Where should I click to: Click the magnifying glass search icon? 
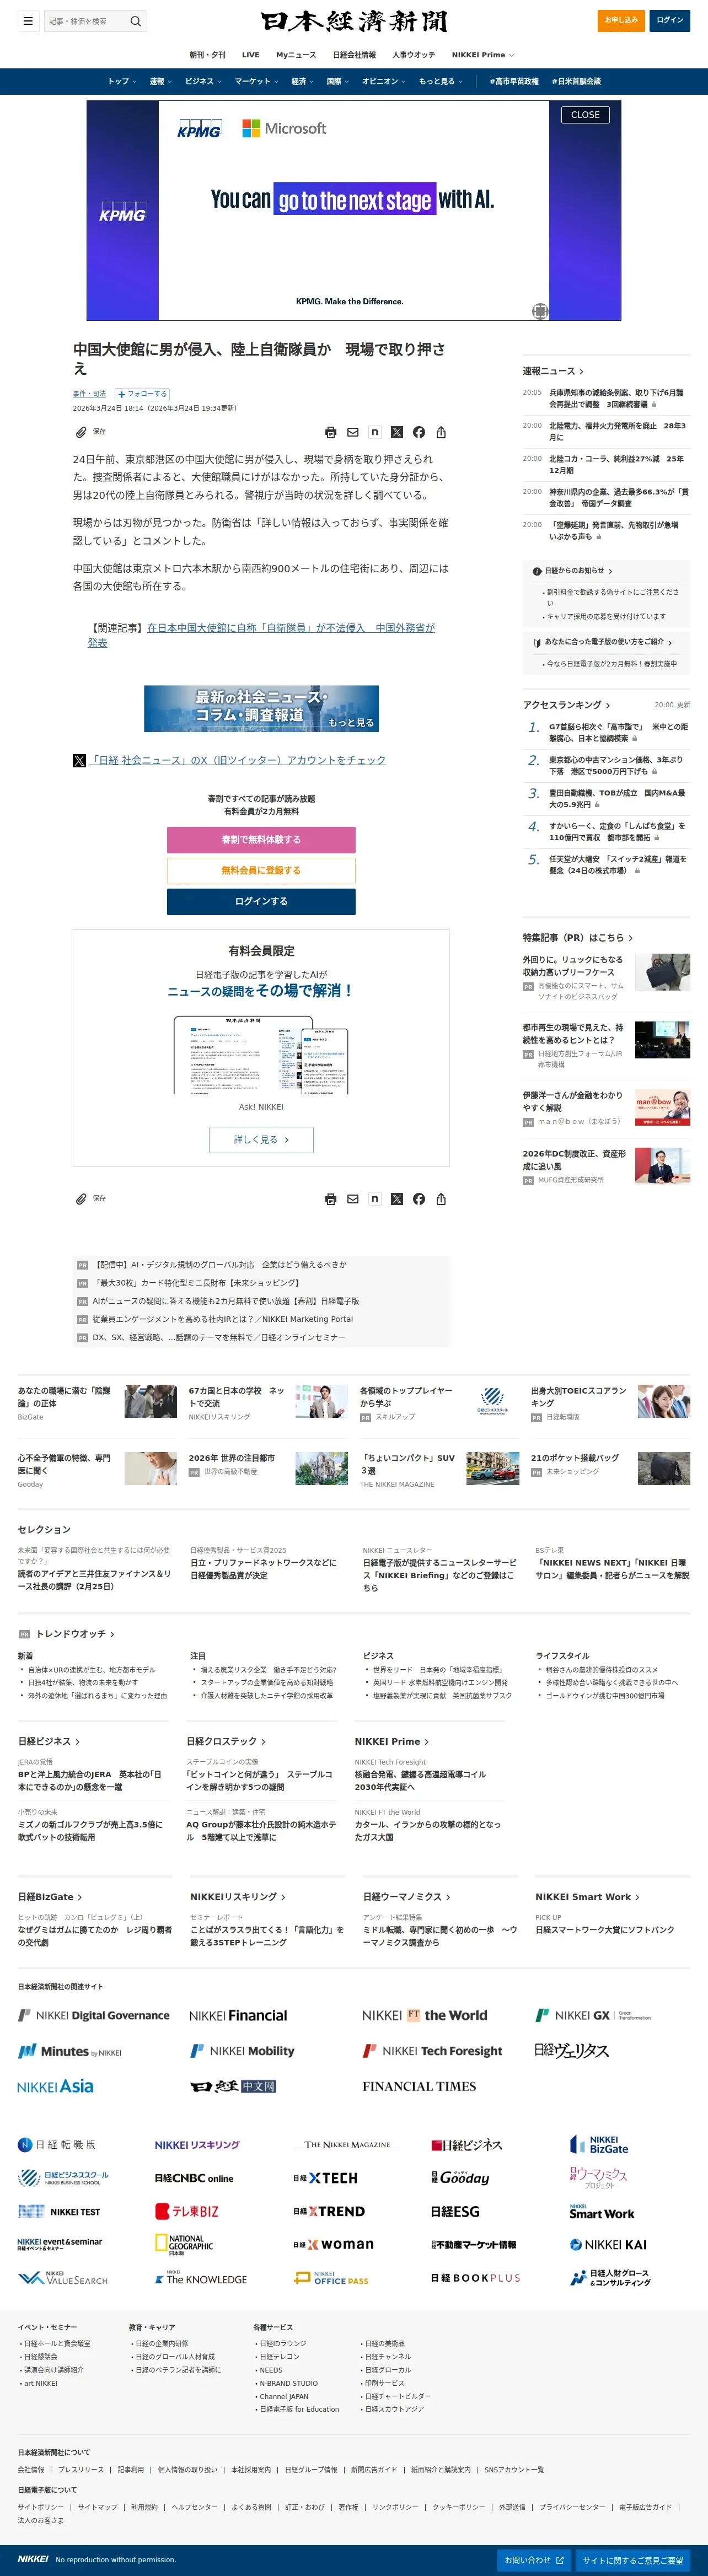[x=136, y=21]
